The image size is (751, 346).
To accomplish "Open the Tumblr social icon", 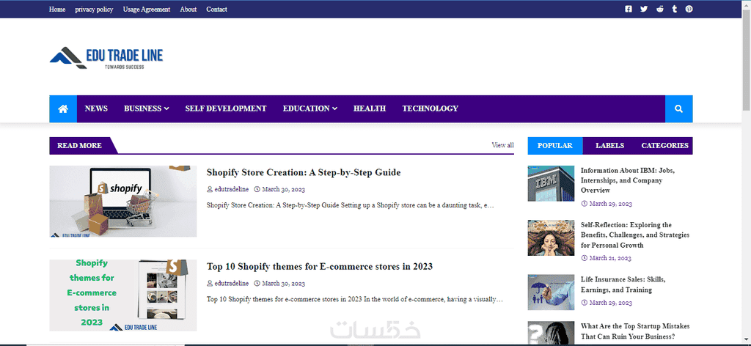I will tap(675, 9).
